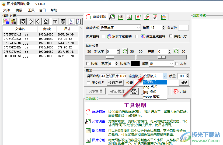Screen dimensions: 223x145
Task: Click the brightness slider handle
Action: (161, 57)
